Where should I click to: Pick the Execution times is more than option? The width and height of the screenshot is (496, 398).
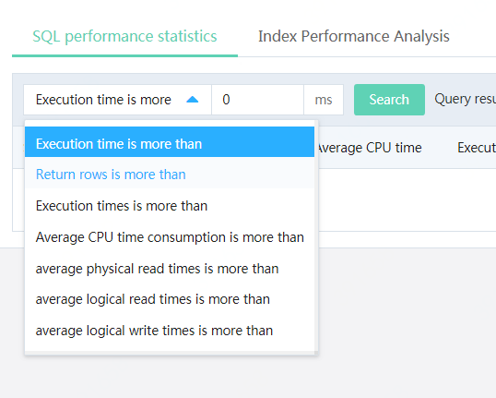170,206
